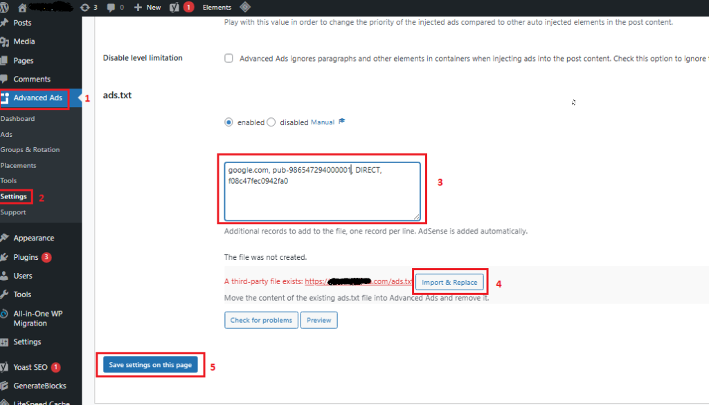The width and height of the screenshot is (709, 405).
Task: Click the Tools wrench icon
Action: coord(4,294)
